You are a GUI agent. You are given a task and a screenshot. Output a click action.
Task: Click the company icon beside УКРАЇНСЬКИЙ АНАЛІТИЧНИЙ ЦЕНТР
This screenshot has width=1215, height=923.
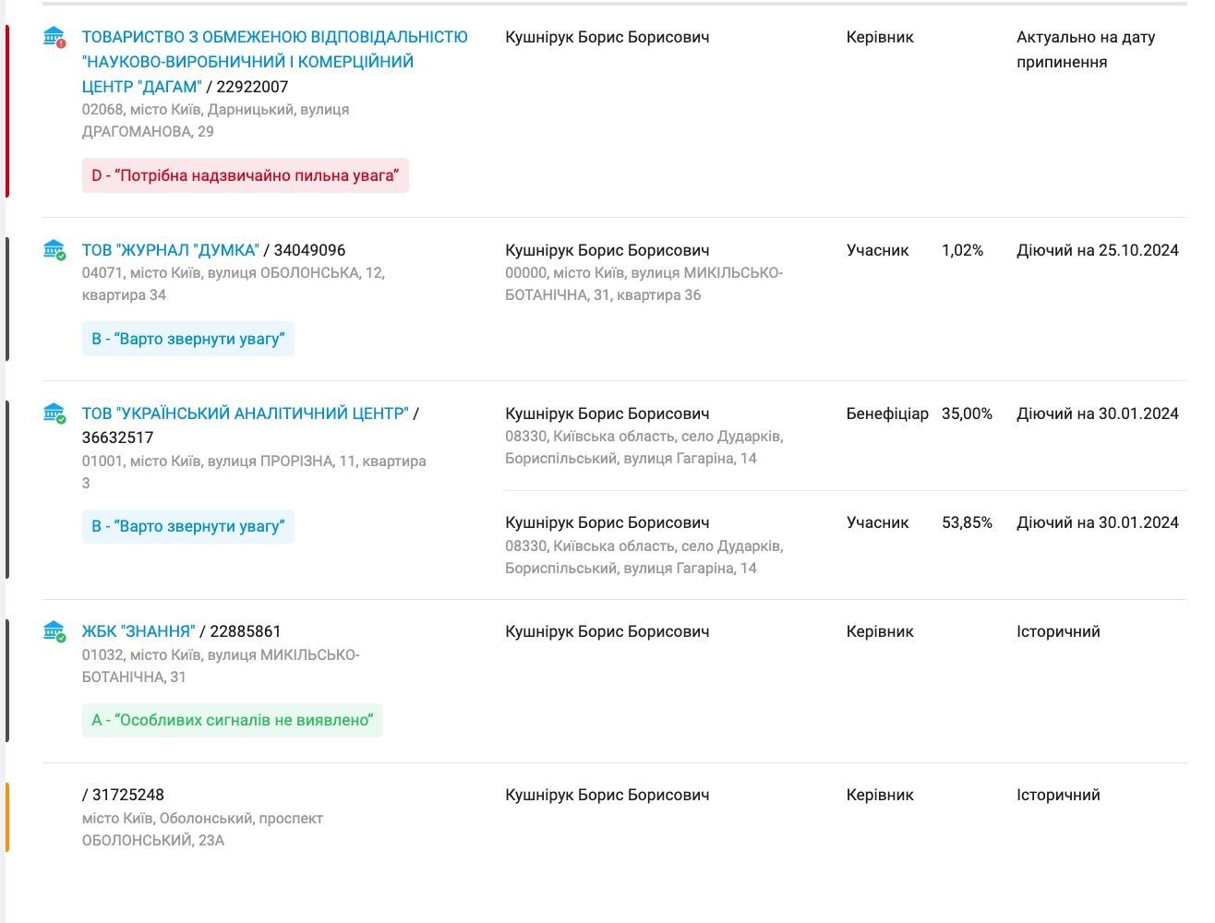[54, 414]
